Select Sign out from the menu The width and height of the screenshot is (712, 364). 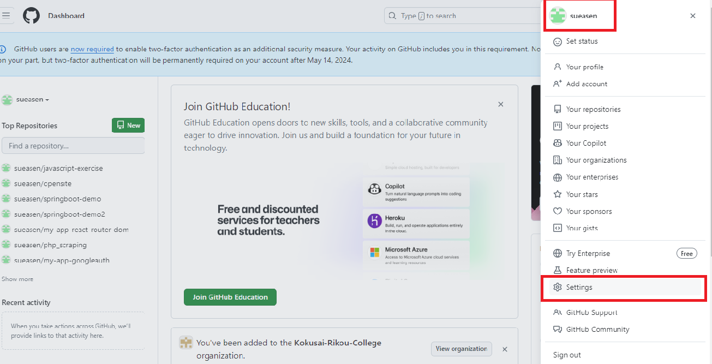coord(567,355)
